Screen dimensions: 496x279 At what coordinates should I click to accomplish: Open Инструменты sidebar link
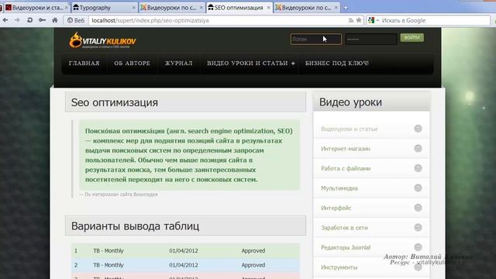click(339, 267)
